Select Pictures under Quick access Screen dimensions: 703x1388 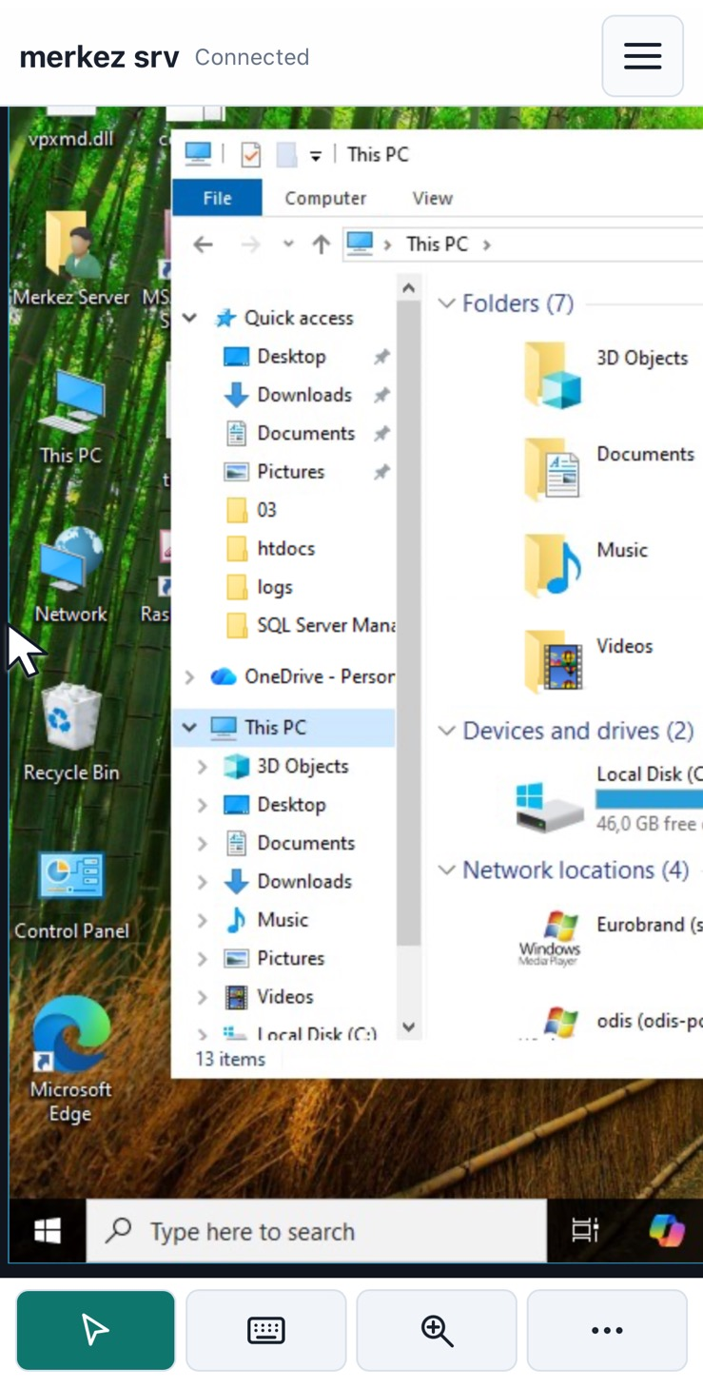(290, 472)
